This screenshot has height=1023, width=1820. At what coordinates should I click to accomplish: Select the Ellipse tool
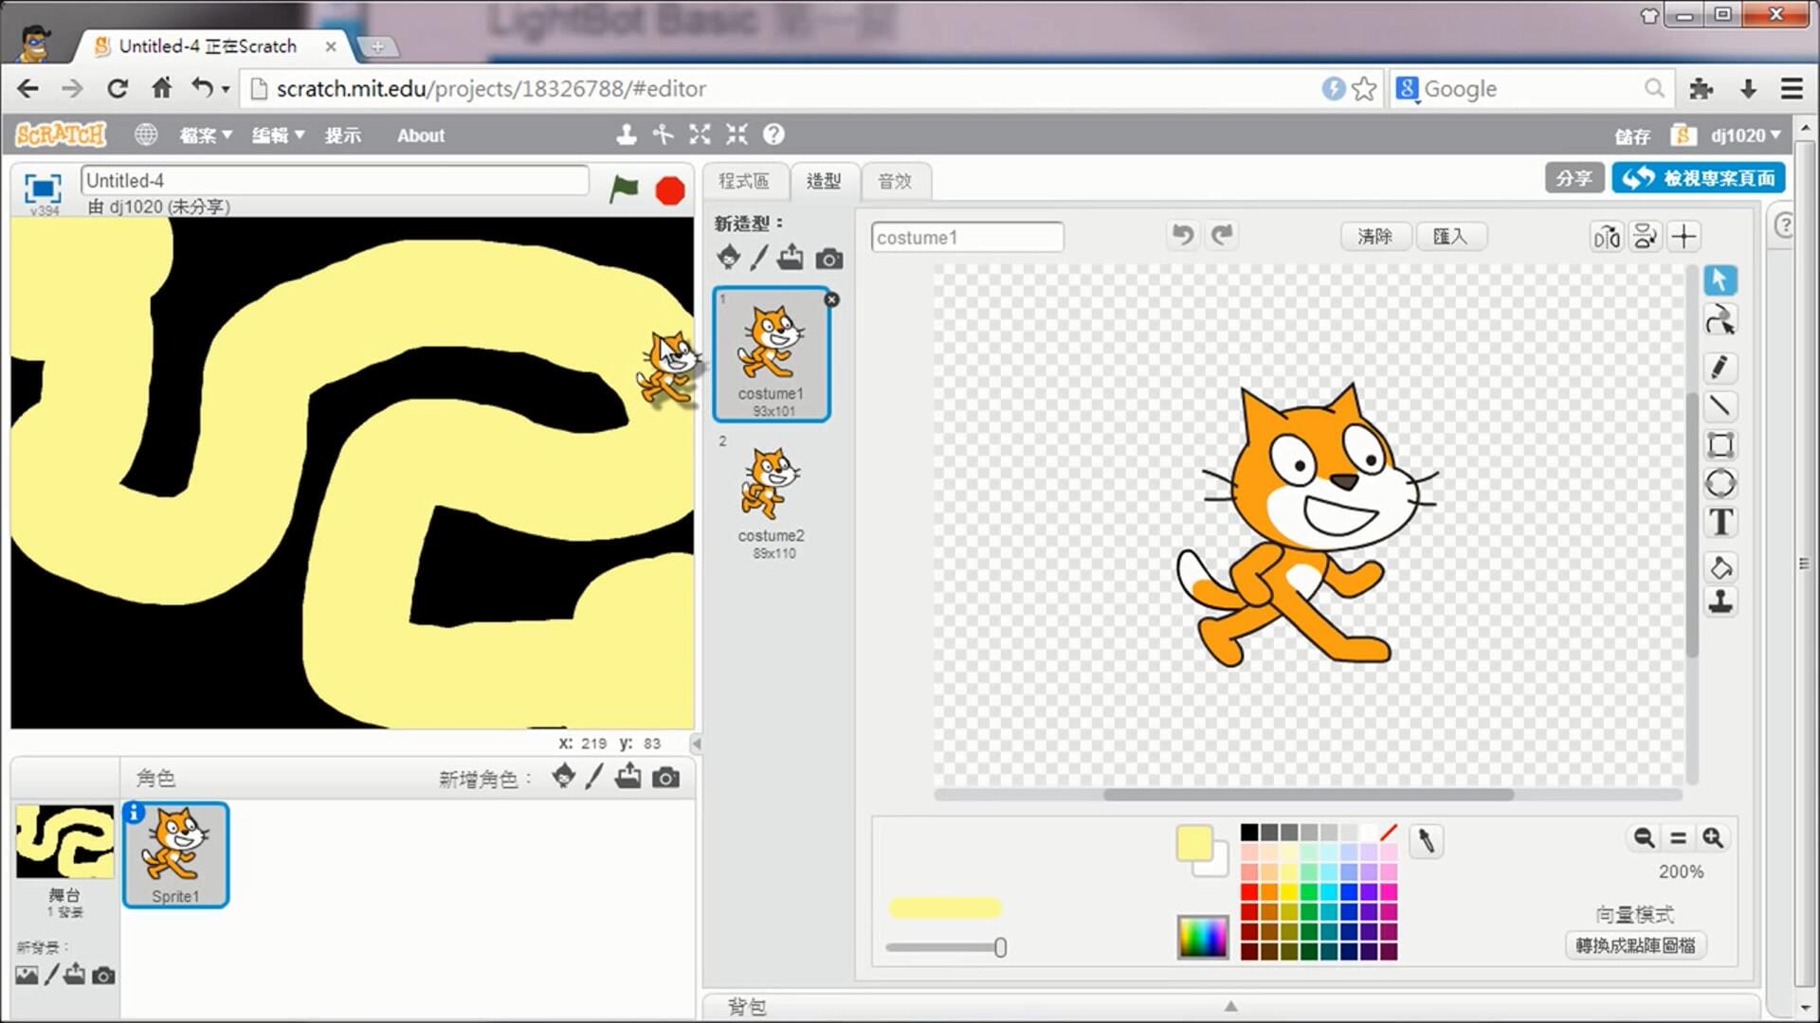(1720, 483)
